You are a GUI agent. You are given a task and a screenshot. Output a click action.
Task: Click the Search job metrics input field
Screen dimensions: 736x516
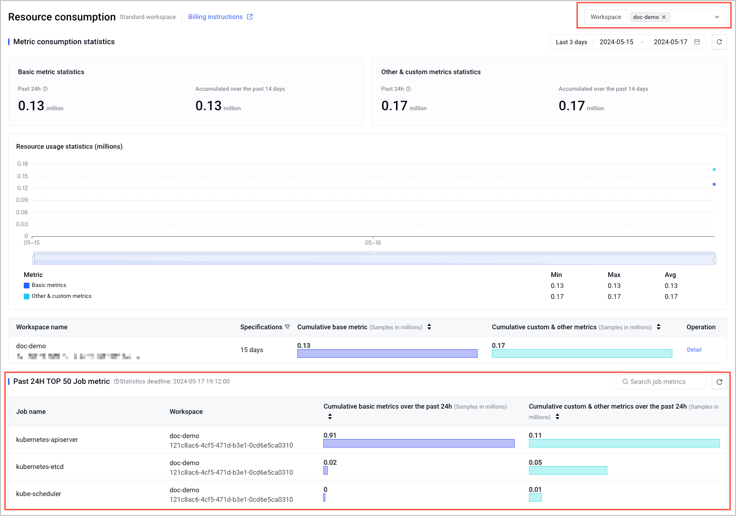(661, 382)
